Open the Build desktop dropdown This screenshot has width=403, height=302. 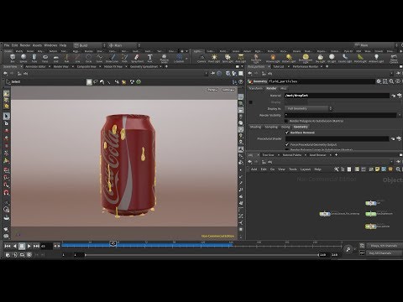tap(90, 45)
